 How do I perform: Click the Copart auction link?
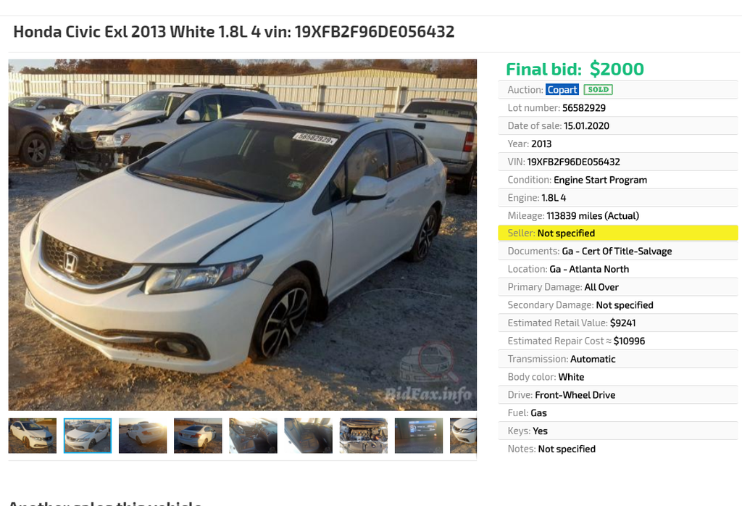(x=562, y=89)
